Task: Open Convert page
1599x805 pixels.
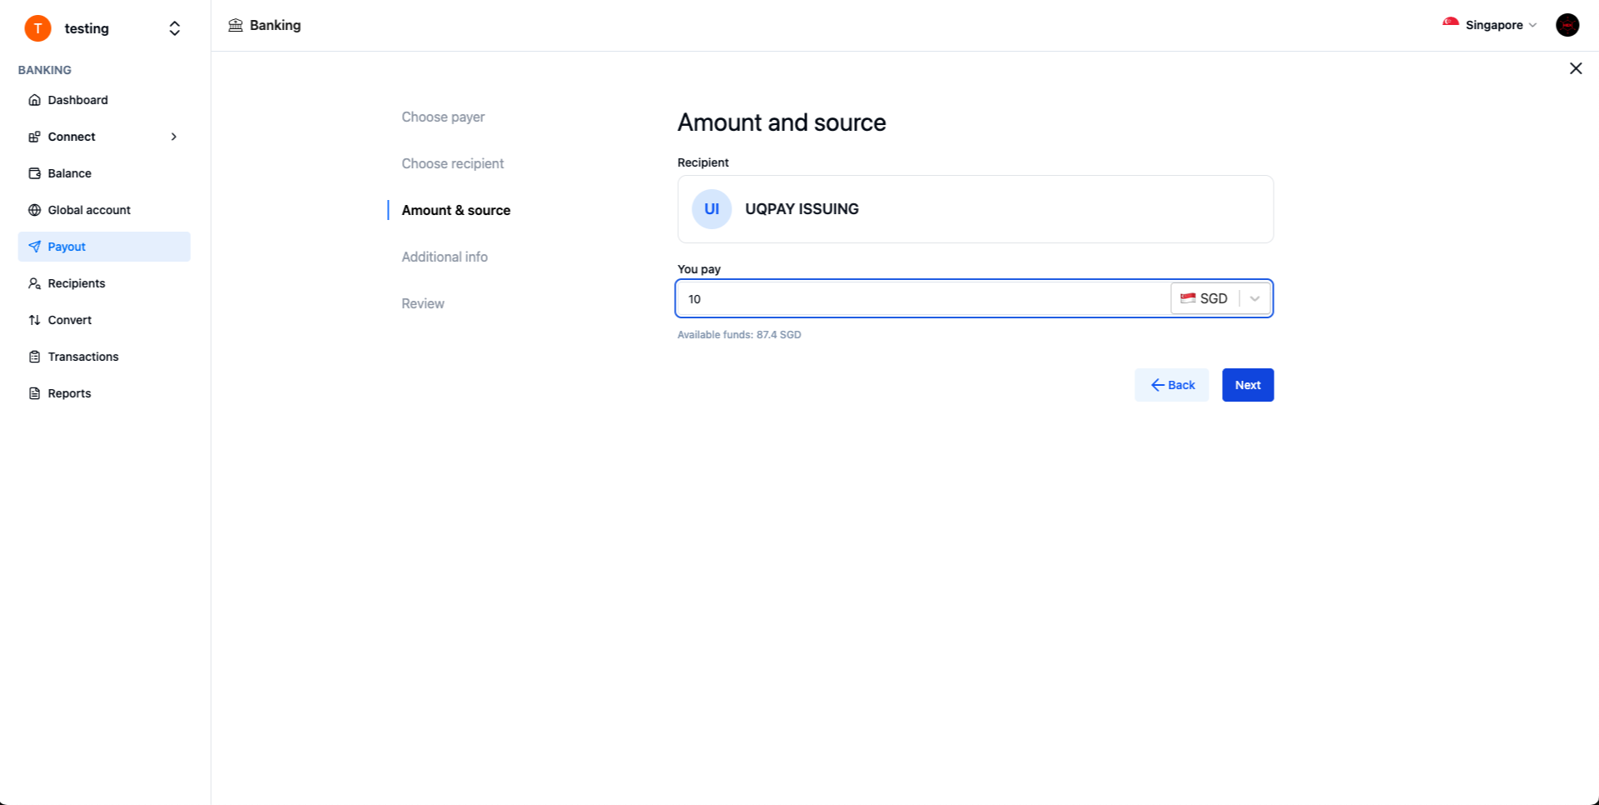Action: point(104,320)
